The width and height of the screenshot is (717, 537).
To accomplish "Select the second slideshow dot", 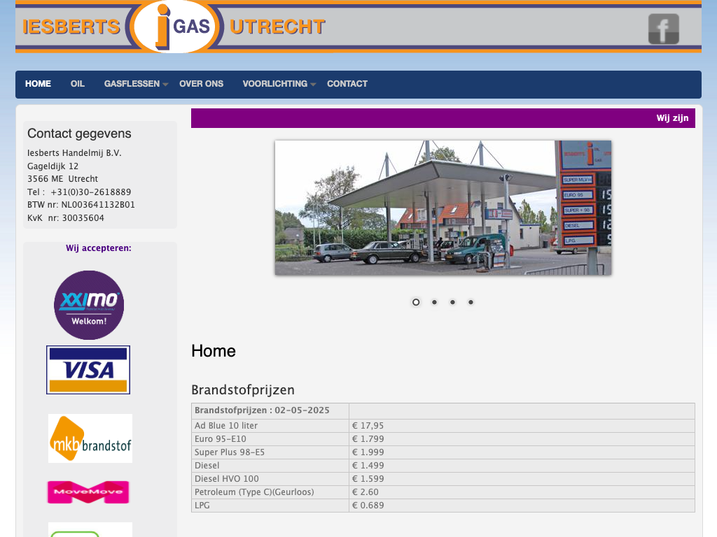I will tap(434, 302).
